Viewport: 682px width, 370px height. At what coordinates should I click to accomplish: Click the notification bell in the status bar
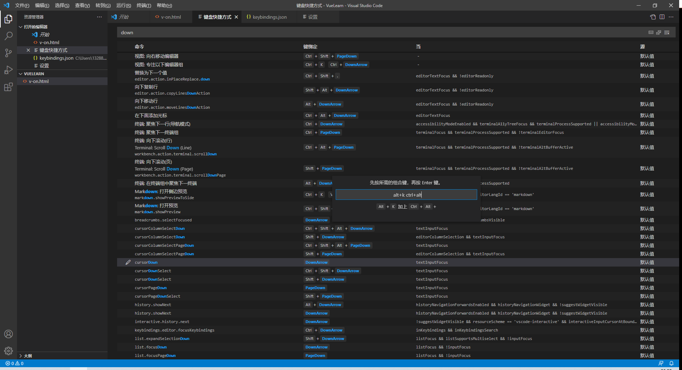click(671, 363)
